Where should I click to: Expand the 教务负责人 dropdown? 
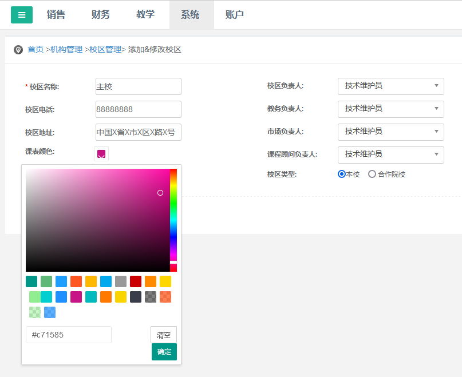(x=390, y=109)
